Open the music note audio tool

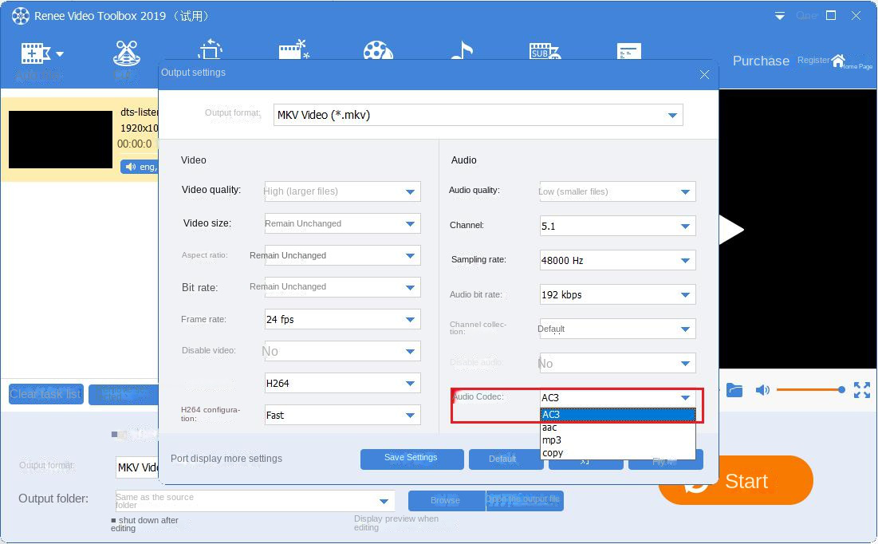click(x=461, y=50)
